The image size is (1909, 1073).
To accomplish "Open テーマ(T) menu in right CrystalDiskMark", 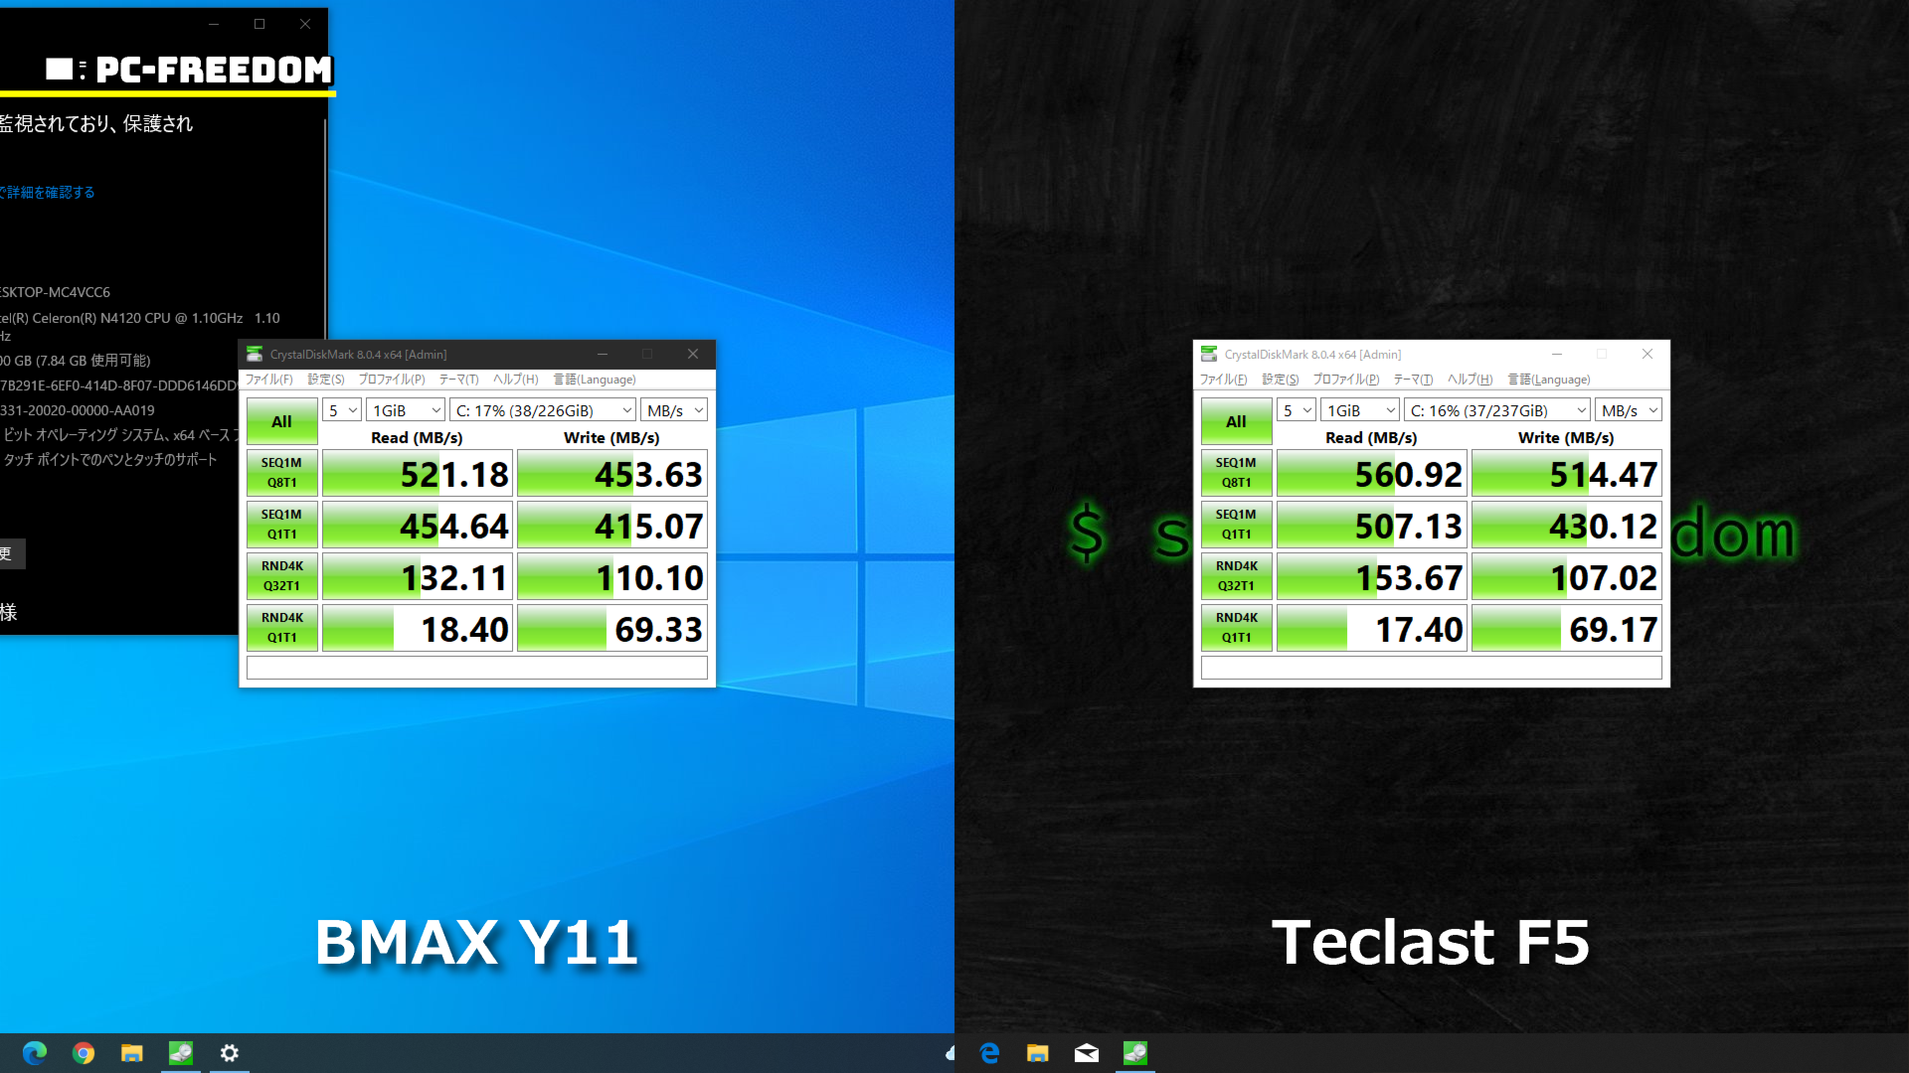I will (x=1413, y=380).
